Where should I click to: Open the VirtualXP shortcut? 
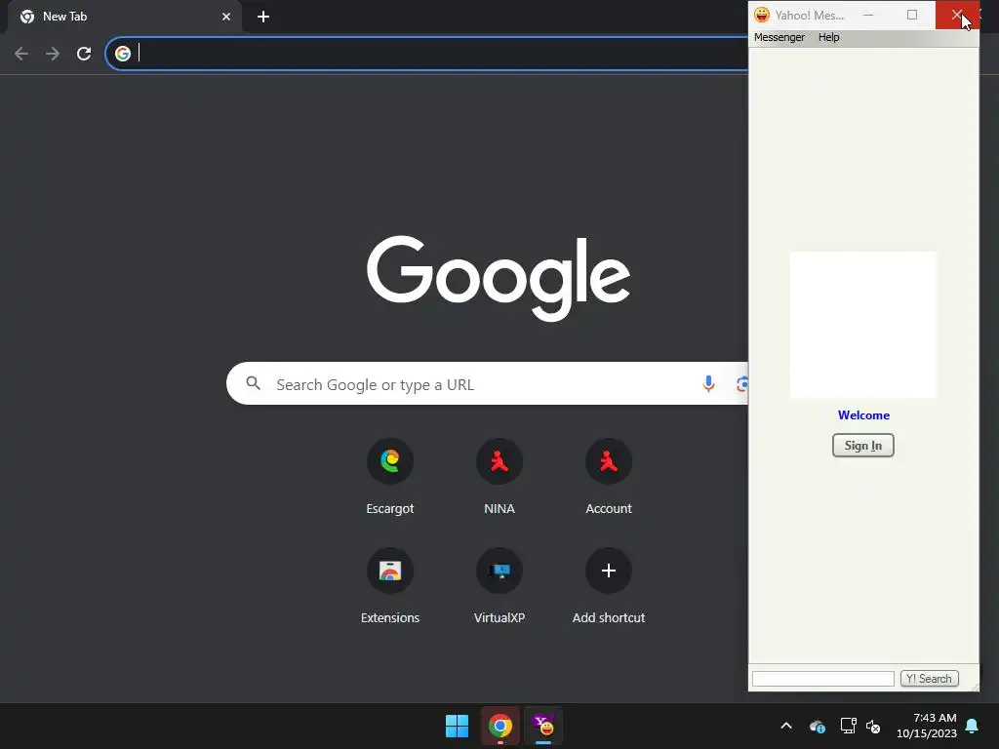[499, 570]
